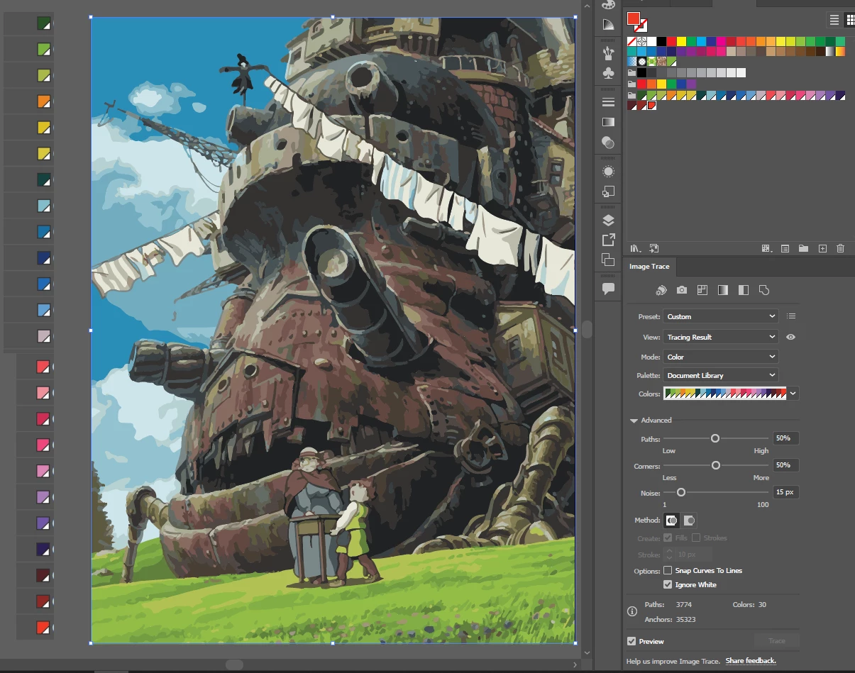Collapse the Advanced section triangle
The image size is (855, 673).
[634, 421]
